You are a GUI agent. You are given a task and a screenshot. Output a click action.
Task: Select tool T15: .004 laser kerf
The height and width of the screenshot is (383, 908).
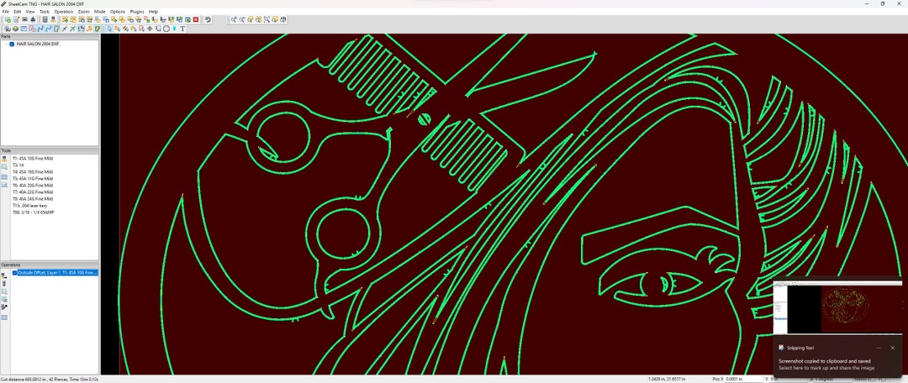pos(29,206)
